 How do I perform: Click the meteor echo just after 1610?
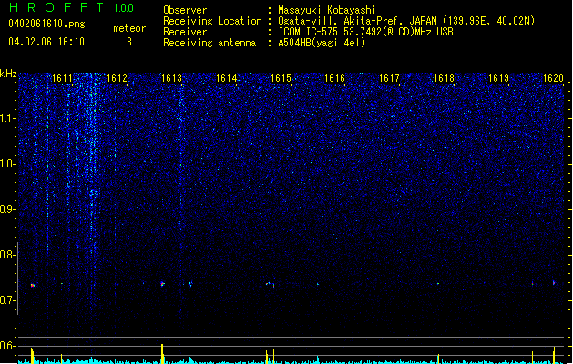33,285
